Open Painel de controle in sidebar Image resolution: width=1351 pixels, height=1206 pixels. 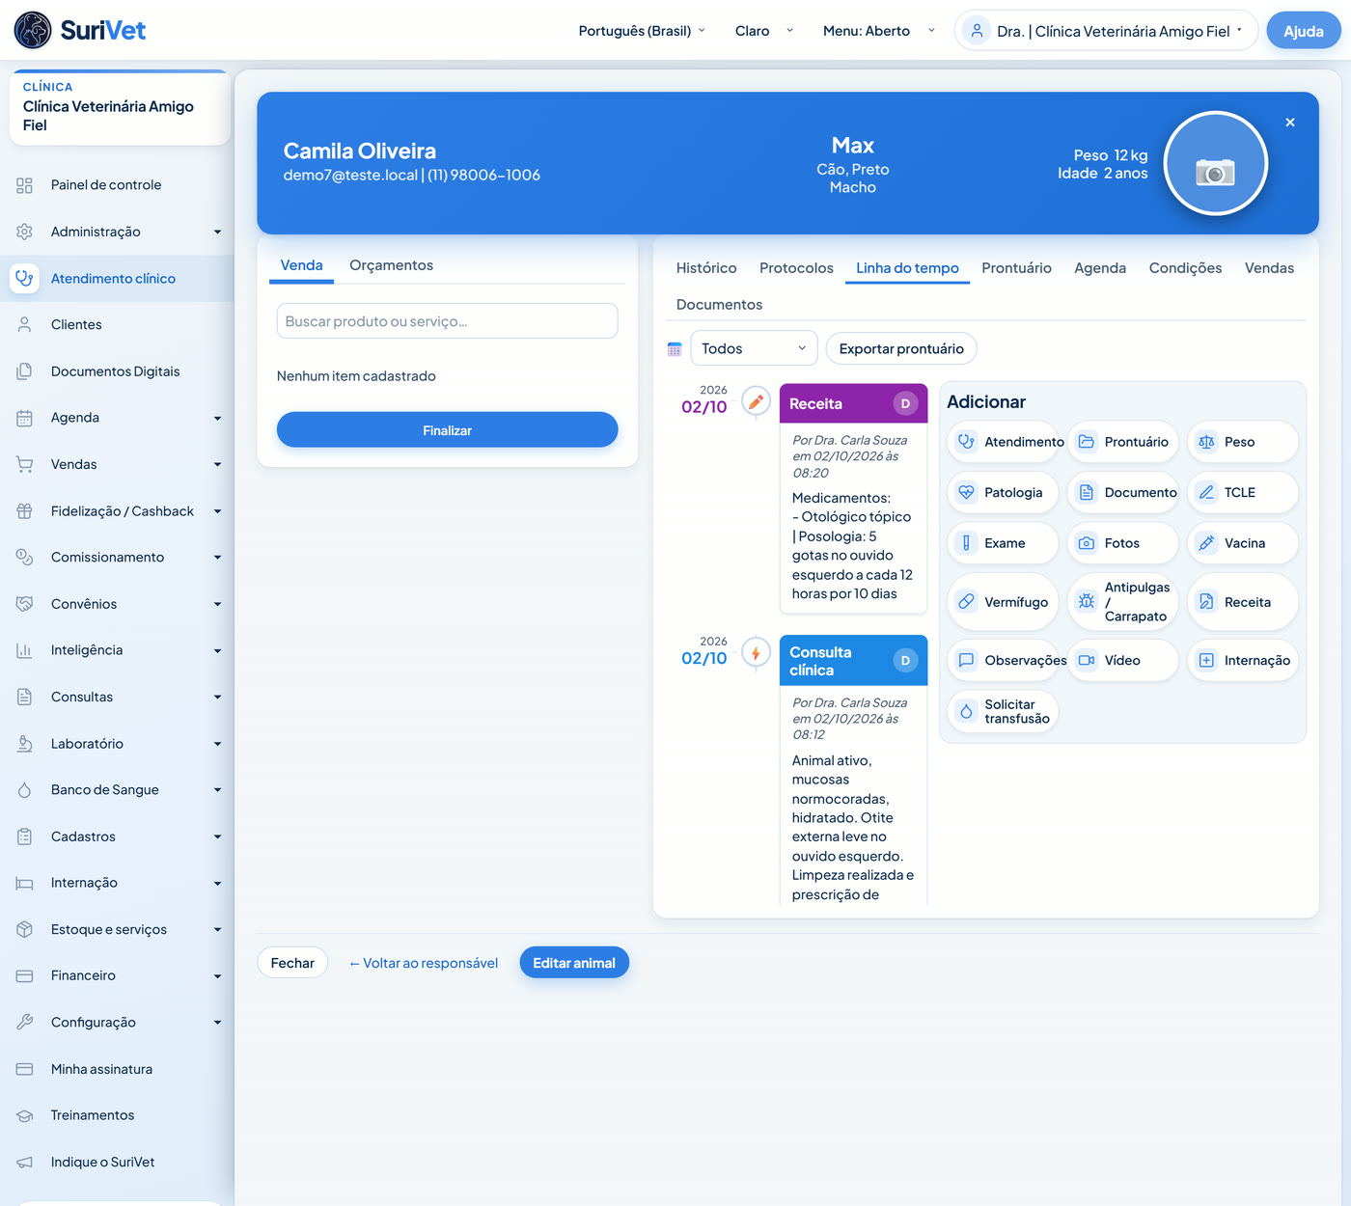click(x=117, y=185)
